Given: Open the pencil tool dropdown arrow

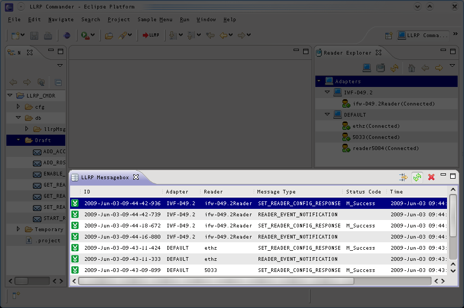Looking at the screenshot, I should coord(130,35).
